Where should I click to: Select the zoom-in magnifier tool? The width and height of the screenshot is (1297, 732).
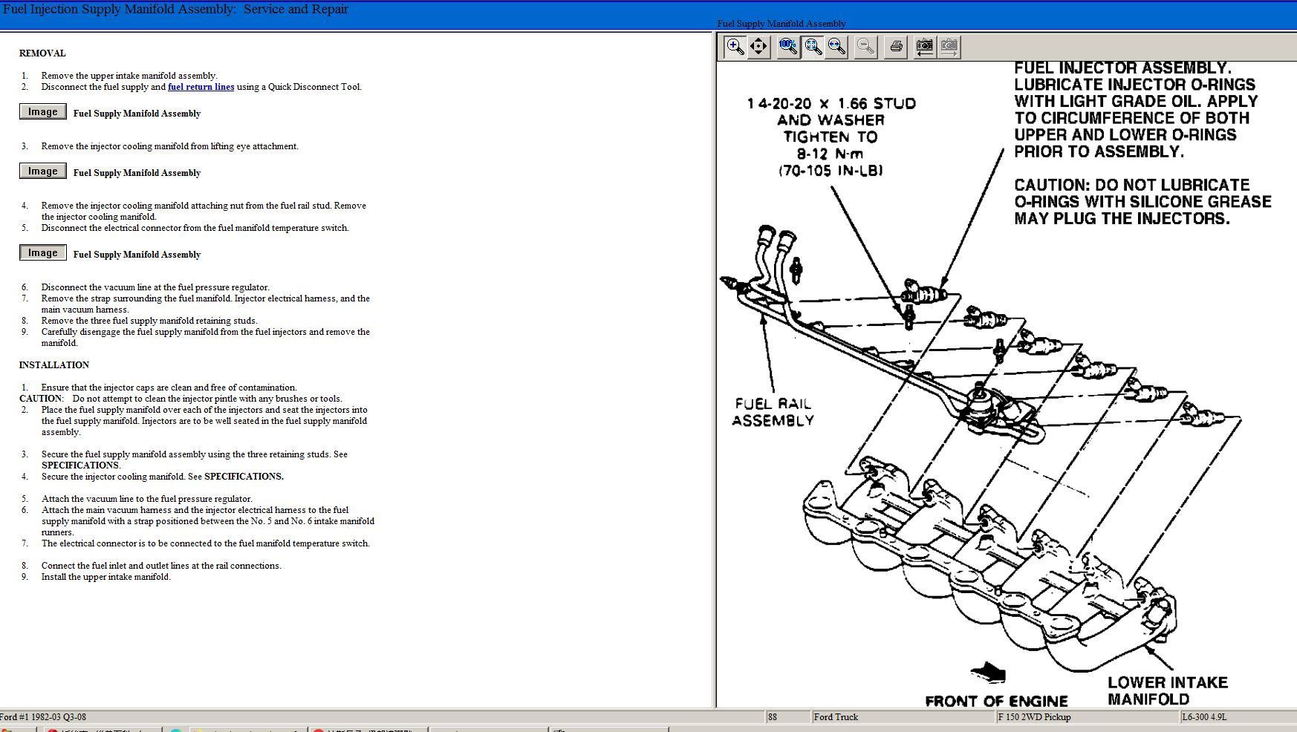(735, 47)
